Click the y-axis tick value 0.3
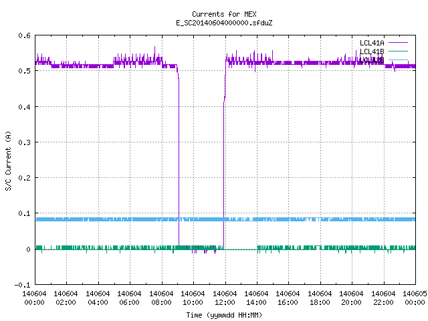The height and width of the screenshot is (321, 428). click(x=24, y=142)
